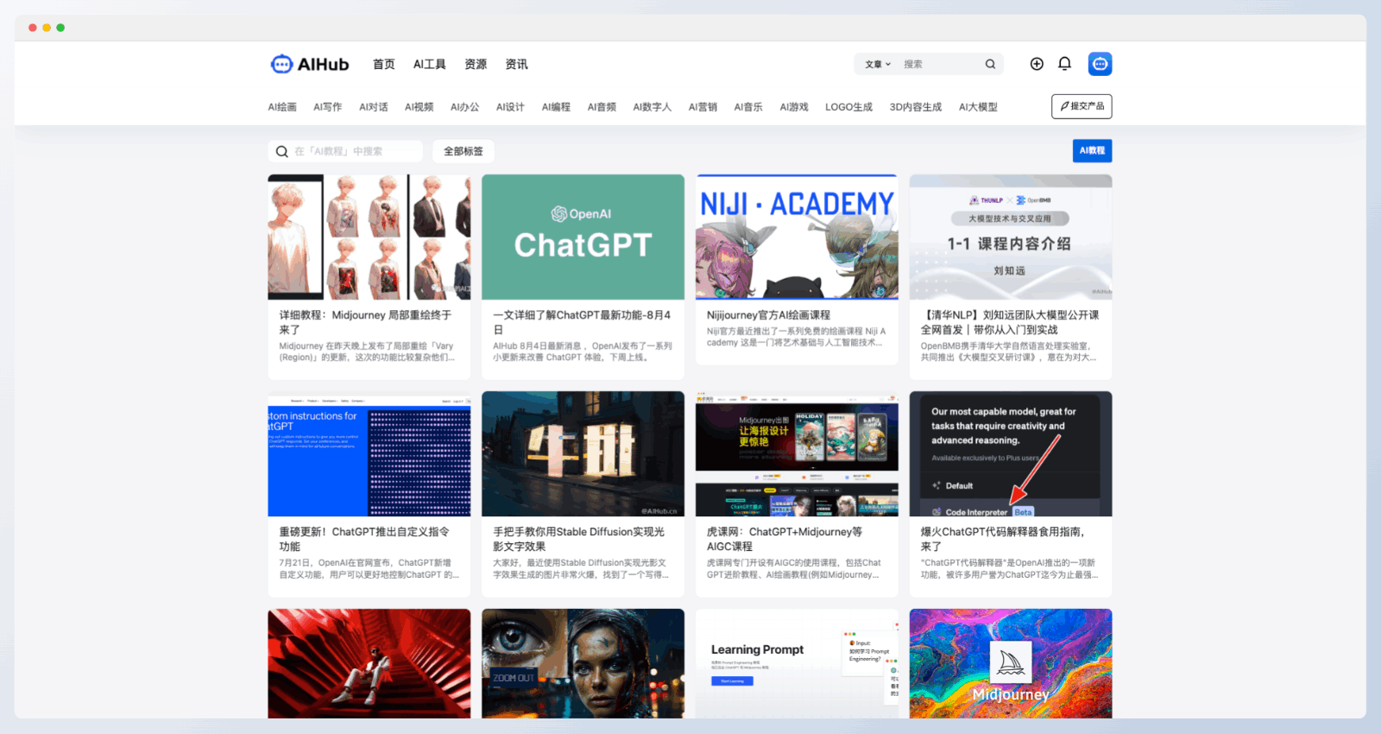Select the LOGO生成 category

pyautogui.click(x=848, y=107)
